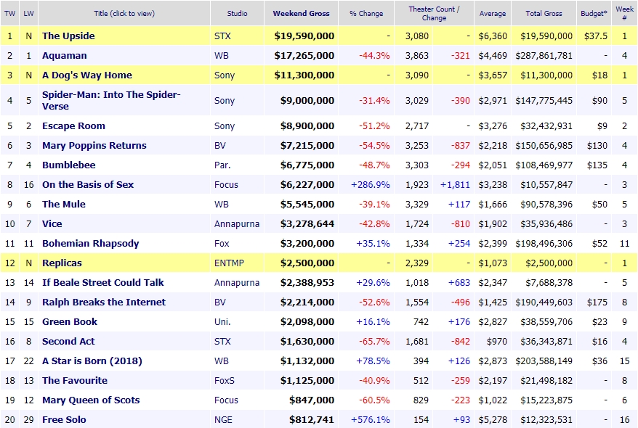Select total gross $203,588,149

544,361
